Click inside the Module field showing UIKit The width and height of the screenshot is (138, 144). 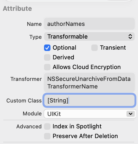click(85, 114)
